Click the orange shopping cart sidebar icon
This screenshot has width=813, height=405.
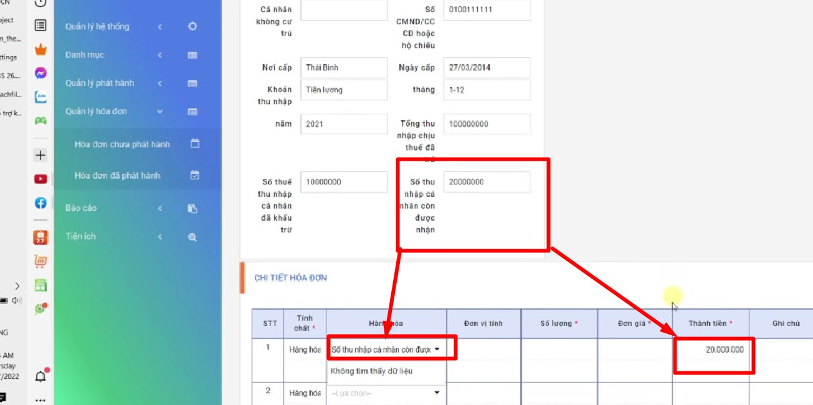(x=40, y=262)
